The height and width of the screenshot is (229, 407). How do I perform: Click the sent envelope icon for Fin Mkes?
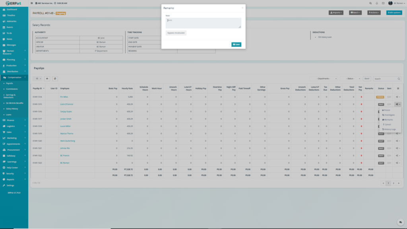point(389,97)
